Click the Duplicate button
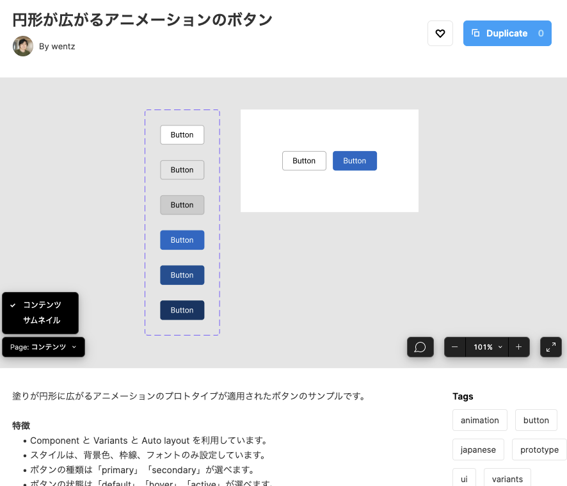Viewport: 567px width, 486px height. point(507,33)
